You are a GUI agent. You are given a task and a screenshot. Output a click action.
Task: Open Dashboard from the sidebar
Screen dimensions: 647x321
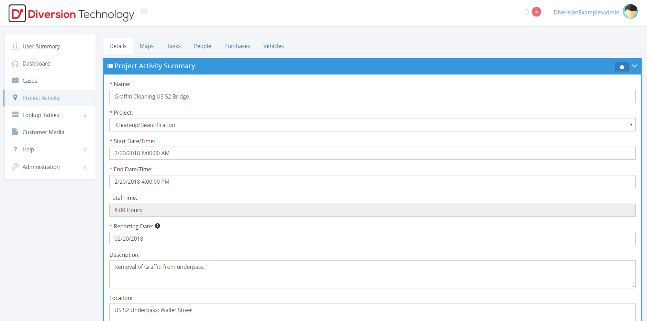36,64
